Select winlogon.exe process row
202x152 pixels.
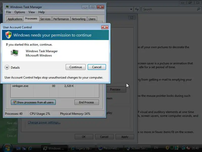click(x=55, y=86)
